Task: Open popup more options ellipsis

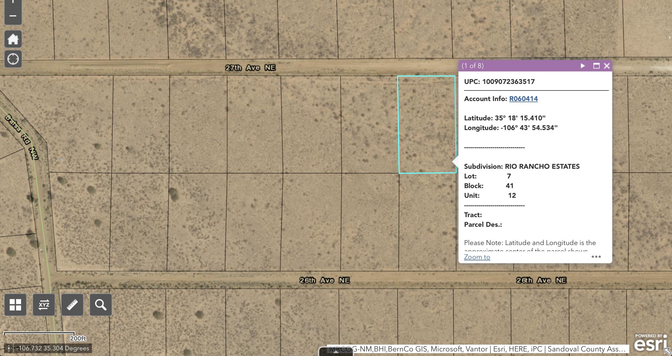Action: pos(596,257)
